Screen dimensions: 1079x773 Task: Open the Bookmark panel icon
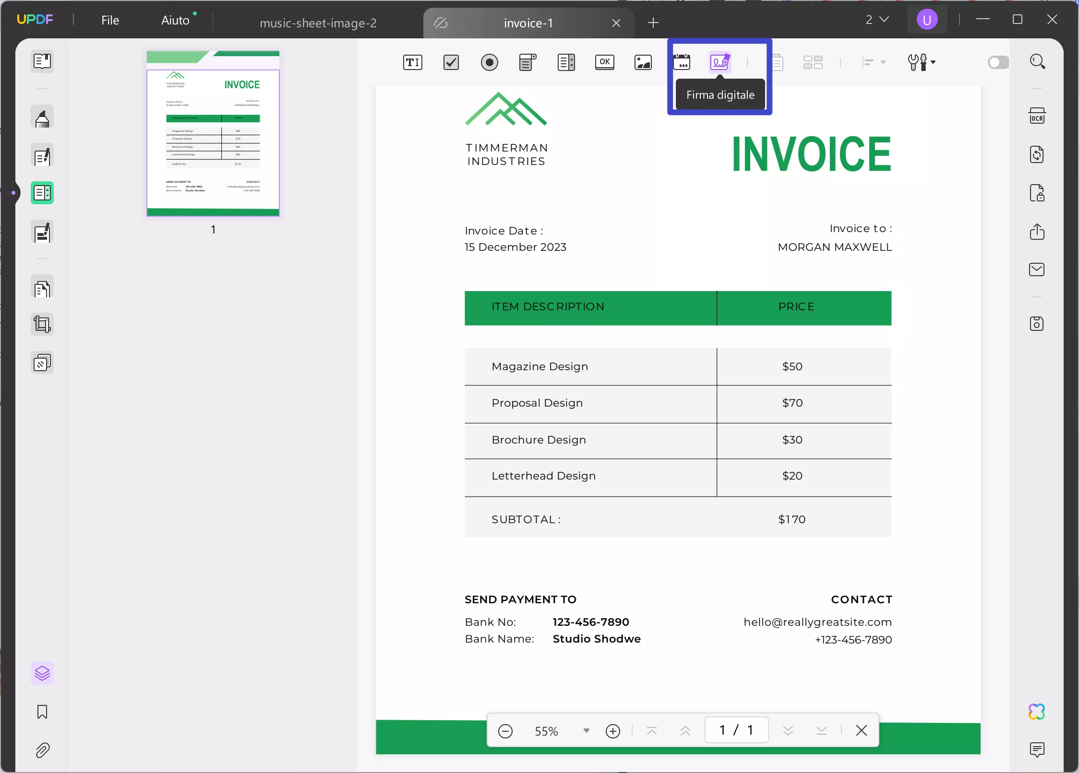click(x=42, y=712)
